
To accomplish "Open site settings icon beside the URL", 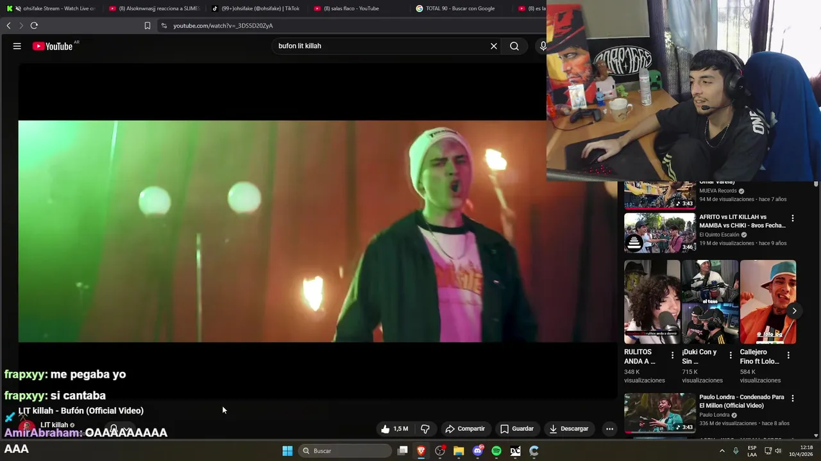I will pyautogui.click(x=164, y=26).
